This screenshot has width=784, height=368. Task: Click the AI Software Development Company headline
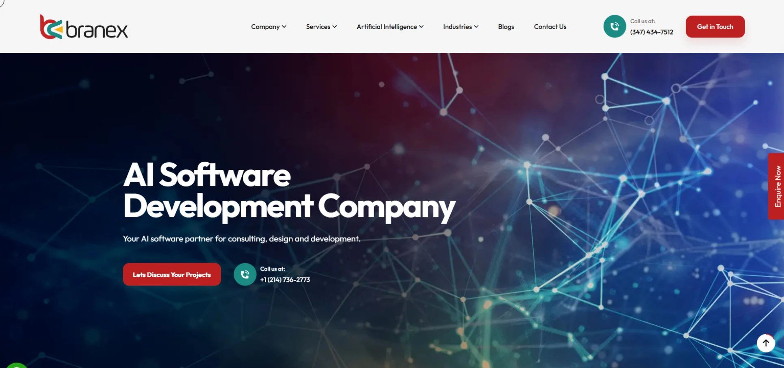(289, 191)
